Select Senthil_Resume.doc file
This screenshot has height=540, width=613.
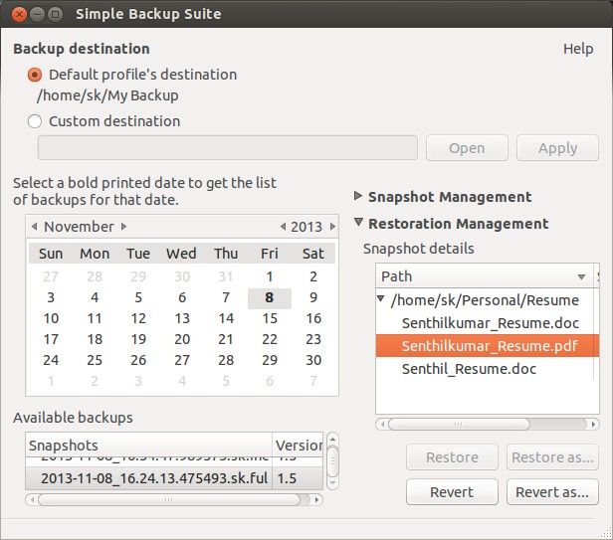469,369
